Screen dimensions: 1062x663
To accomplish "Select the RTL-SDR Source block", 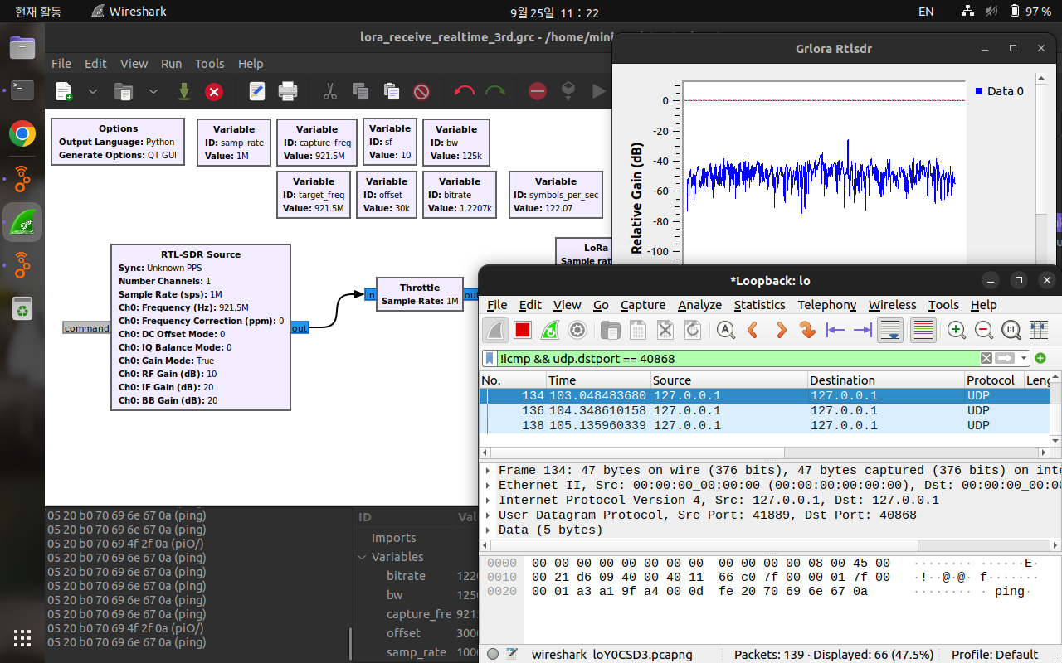I will tap(201, 327).
